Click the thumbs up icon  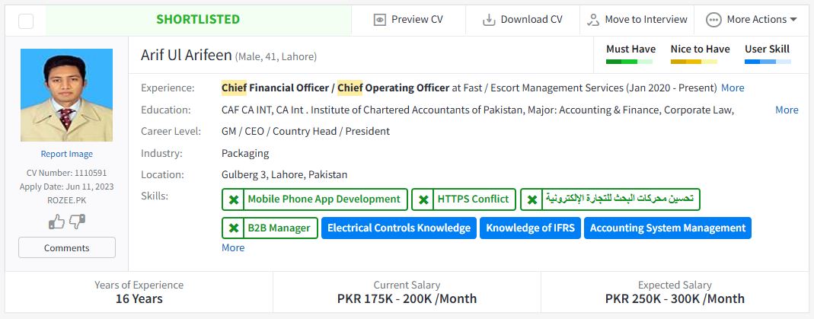click(x=56, y=222)
